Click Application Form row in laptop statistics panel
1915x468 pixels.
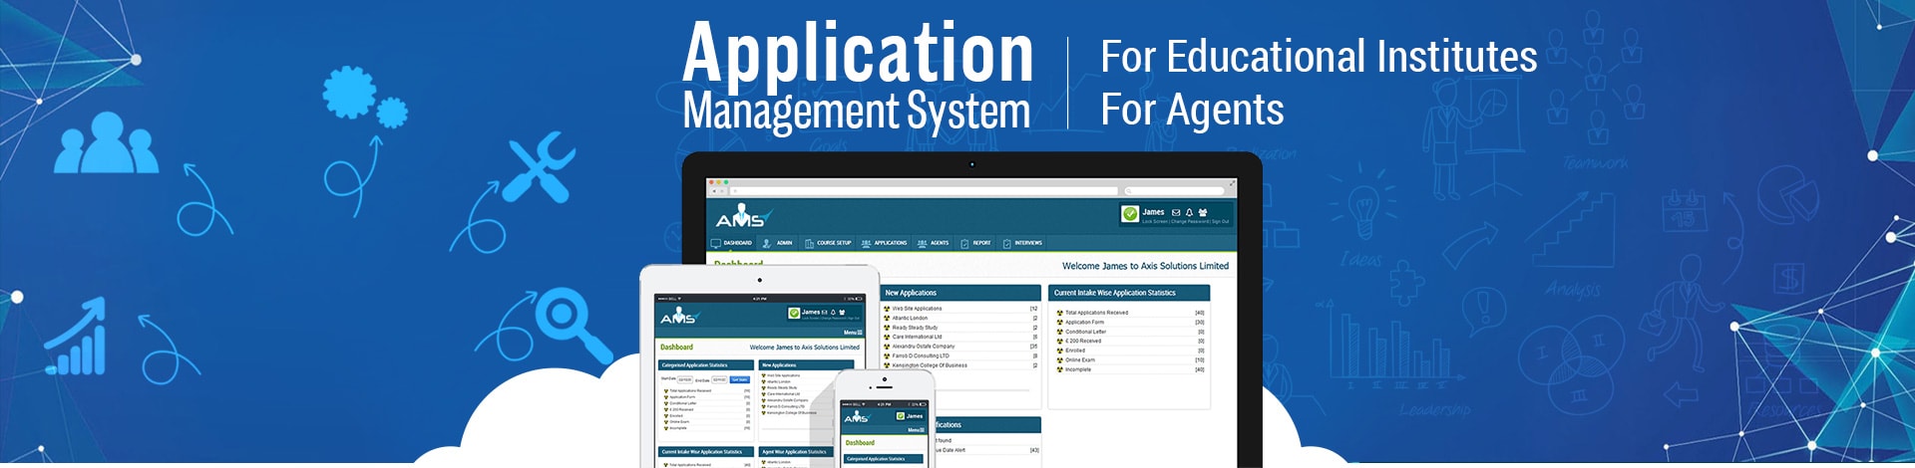pyautogui.click(x=1130, y=322)
